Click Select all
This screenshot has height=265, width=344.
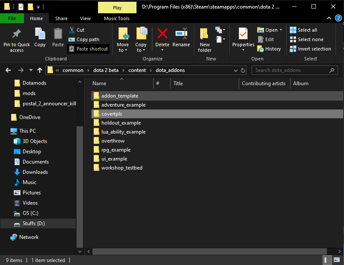tap(303, 30)
